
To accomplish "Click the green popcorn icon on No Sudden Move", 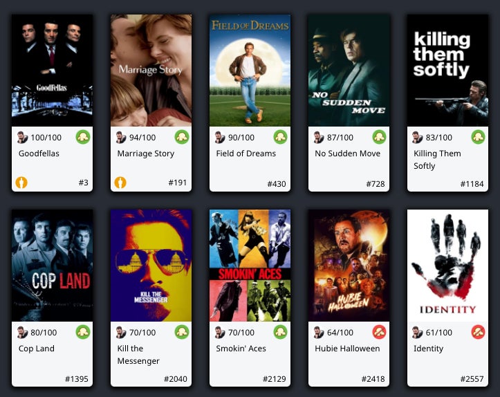I will (x=380, y=137).
